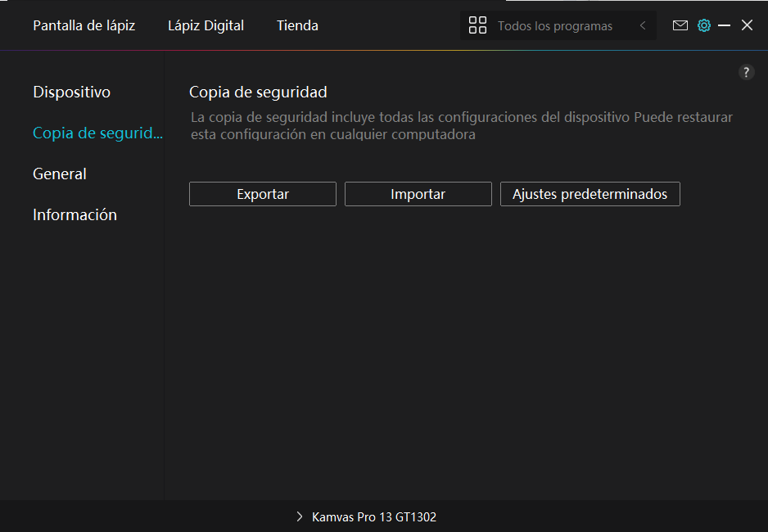The width and height of the screenshot is (768, 532).
Task: Click the Ajustes predeterminados button
Action: click(590, 194)
